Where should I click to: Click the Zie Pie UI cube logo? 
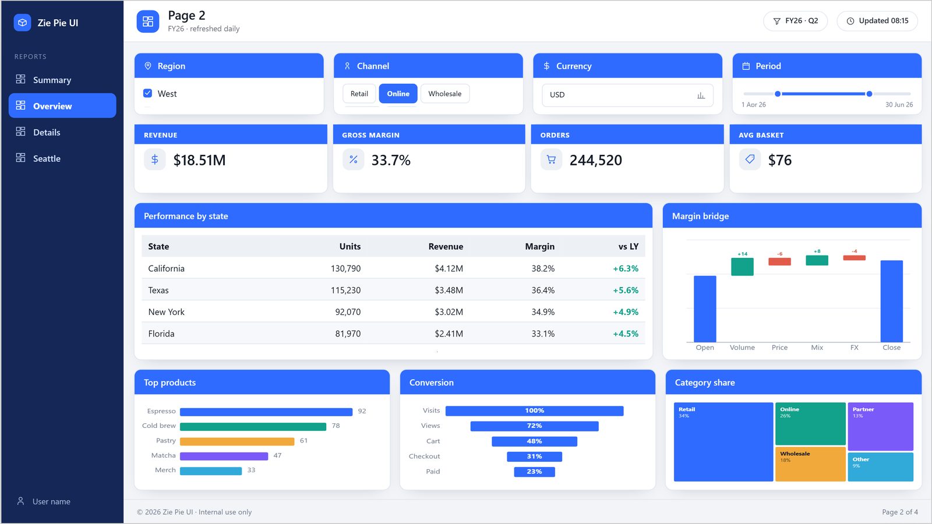(x=22, y=23)
